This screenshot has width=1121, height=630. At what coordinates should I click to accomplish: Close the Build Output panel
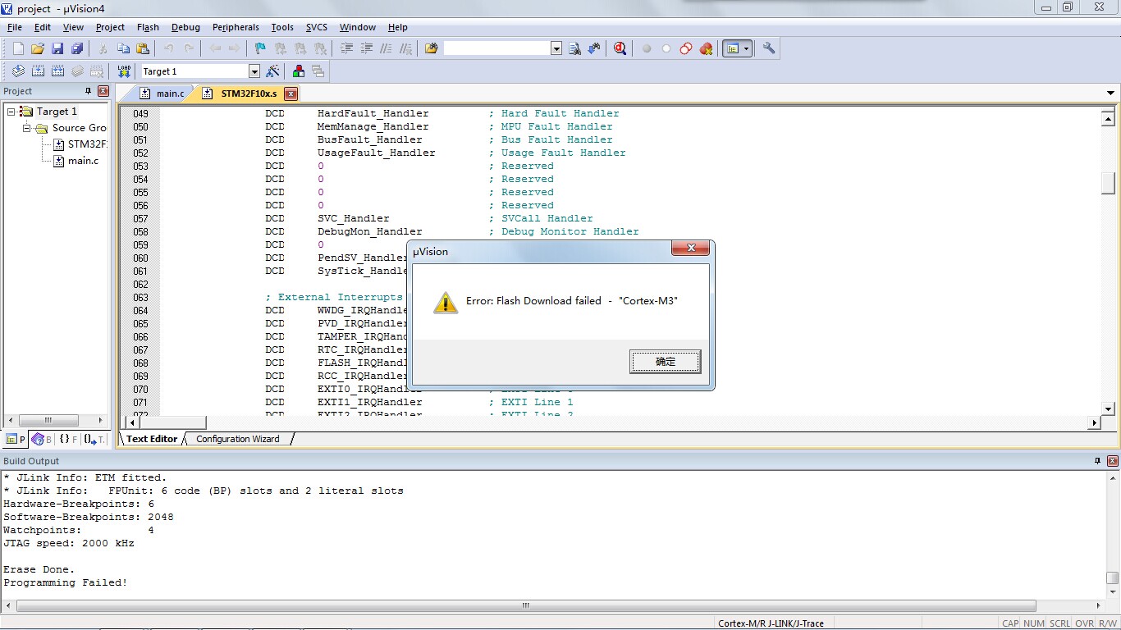[x=1113, y=461]
